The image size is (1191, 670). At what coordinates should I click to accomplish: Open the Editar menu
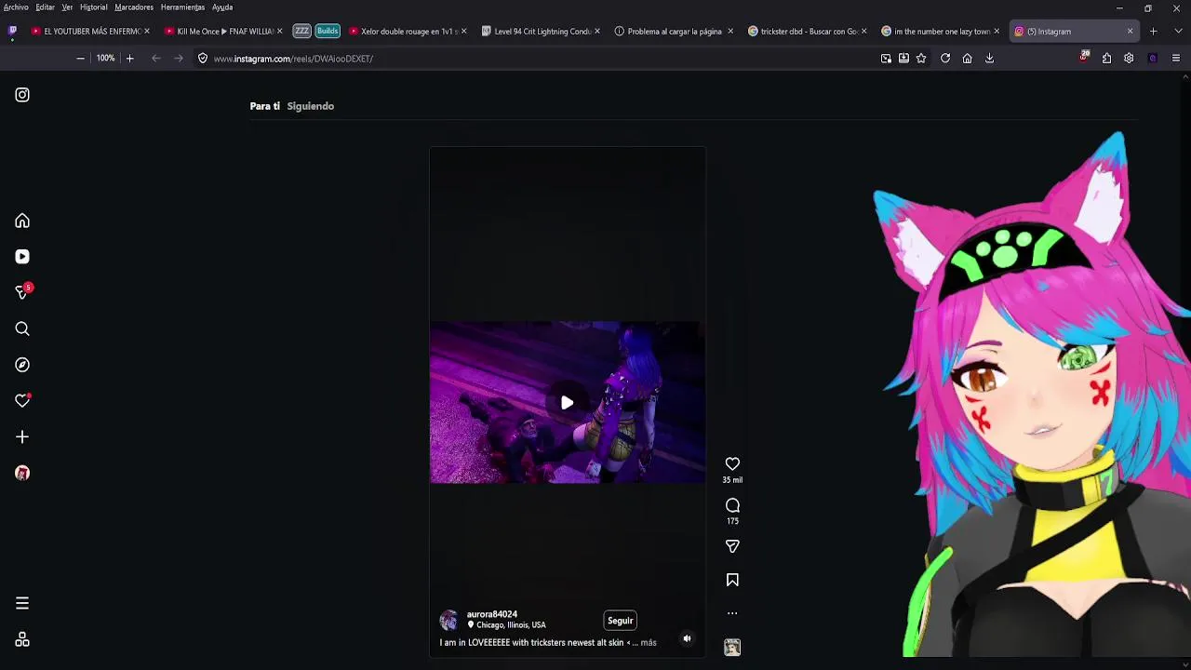pyautogui.click(x=45, y=7)
